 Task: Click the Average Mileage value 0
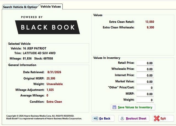point(47,95)
